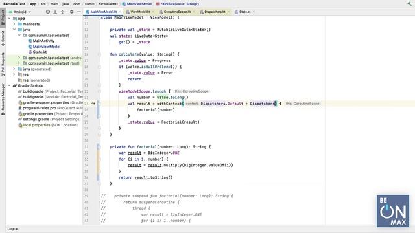The image size is (415, 233).
Task: Open the Logcat tool window
Action: [x=13, y=229]
